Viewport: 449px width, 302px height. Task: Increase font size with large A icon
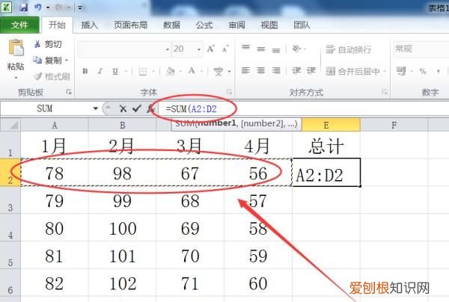click(x=211, y=49)
